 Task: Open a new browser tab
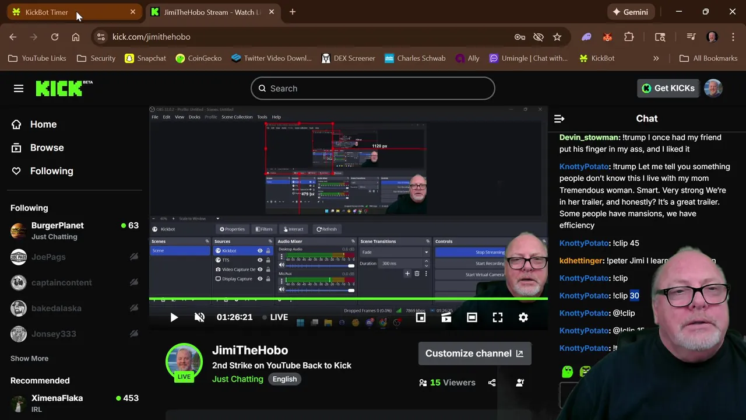pyautogui.click(x=293, y=12)
